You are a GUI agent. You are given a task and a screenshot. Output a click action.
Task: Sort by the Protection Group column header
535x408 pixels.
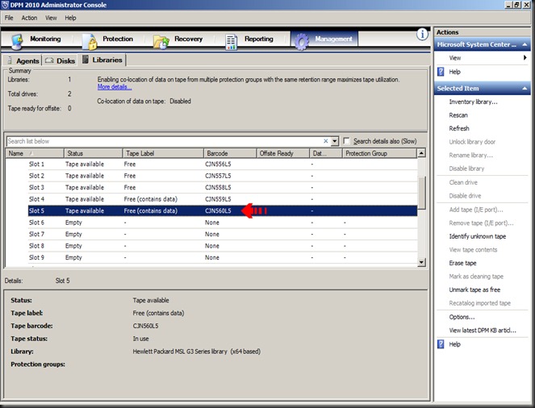(379, 153)
